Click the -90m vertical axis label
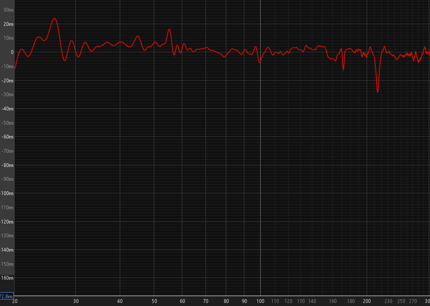430x306 pixels. point(7,180)
